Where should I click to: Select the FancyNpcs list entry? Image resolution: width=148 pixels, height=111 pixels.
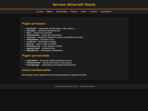point(43,31)
